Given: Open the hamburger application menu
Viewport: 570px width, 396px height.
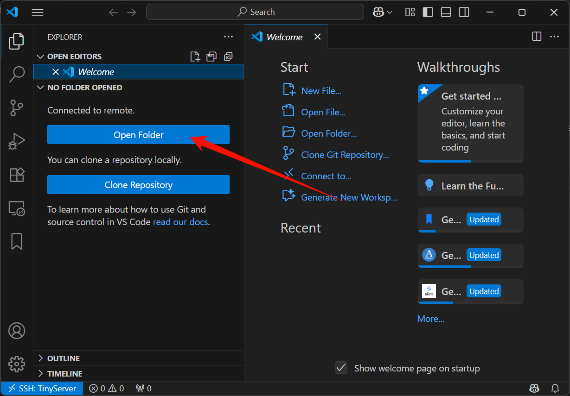Looking at the screenshot, I should pyautogui.click(x=38, y=13).
